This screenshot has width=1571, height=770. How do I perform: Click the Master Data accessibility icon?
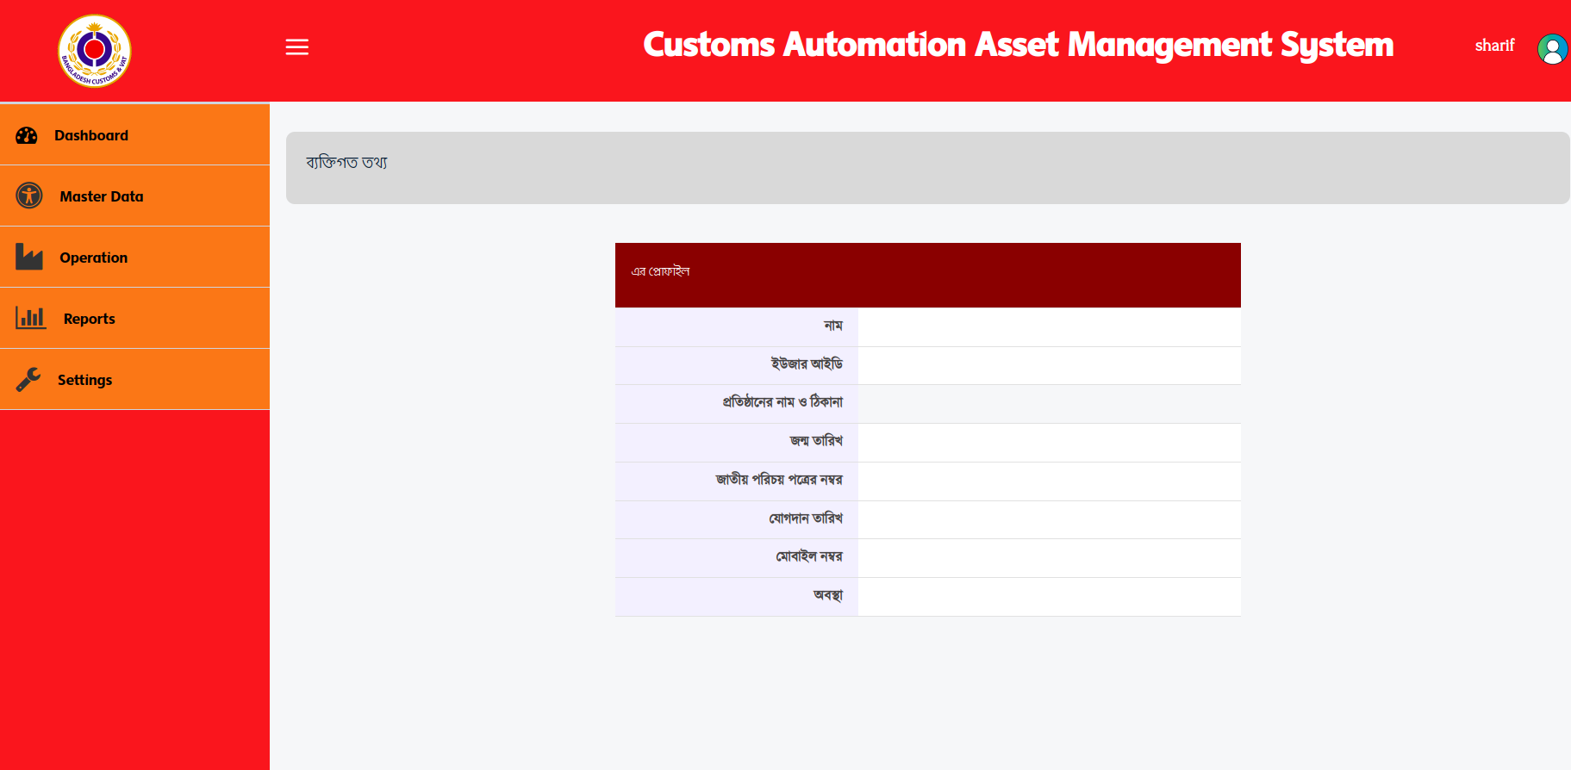pyautogui.click(x=29, y=196)
